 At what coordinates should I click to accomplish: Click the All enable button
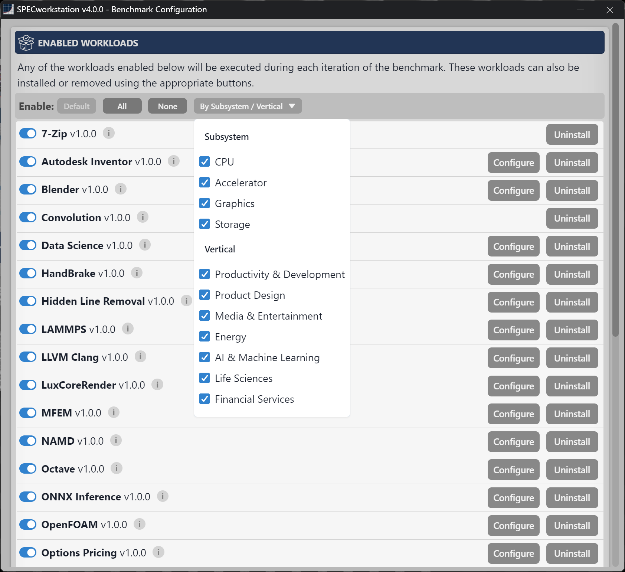point(122,106)
